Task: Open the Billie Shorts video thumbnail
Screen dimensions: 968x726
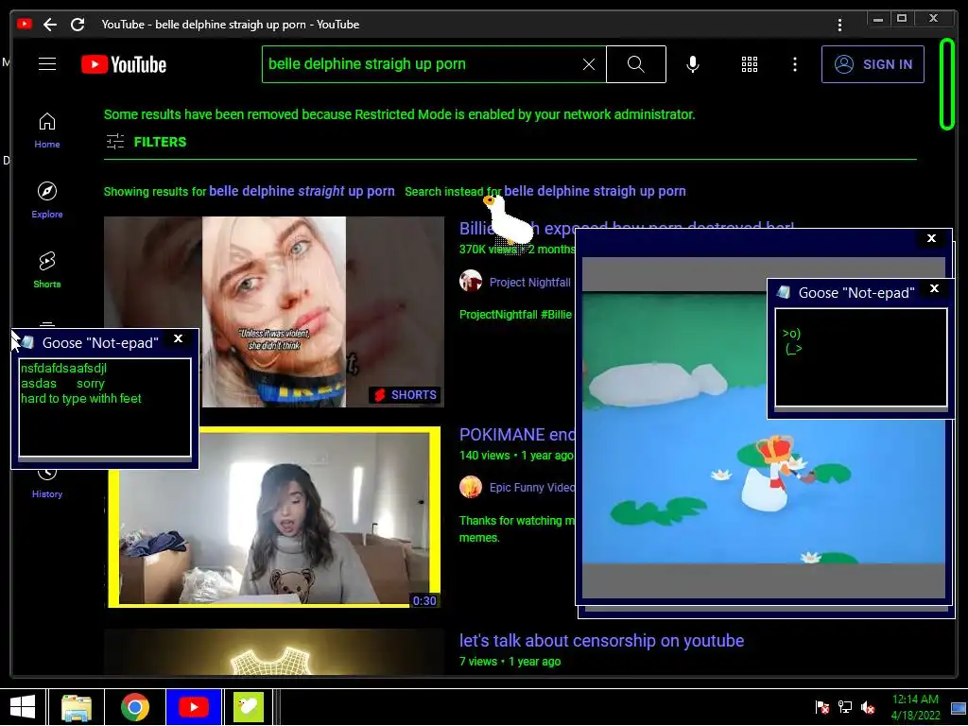Action: (274, 312)
